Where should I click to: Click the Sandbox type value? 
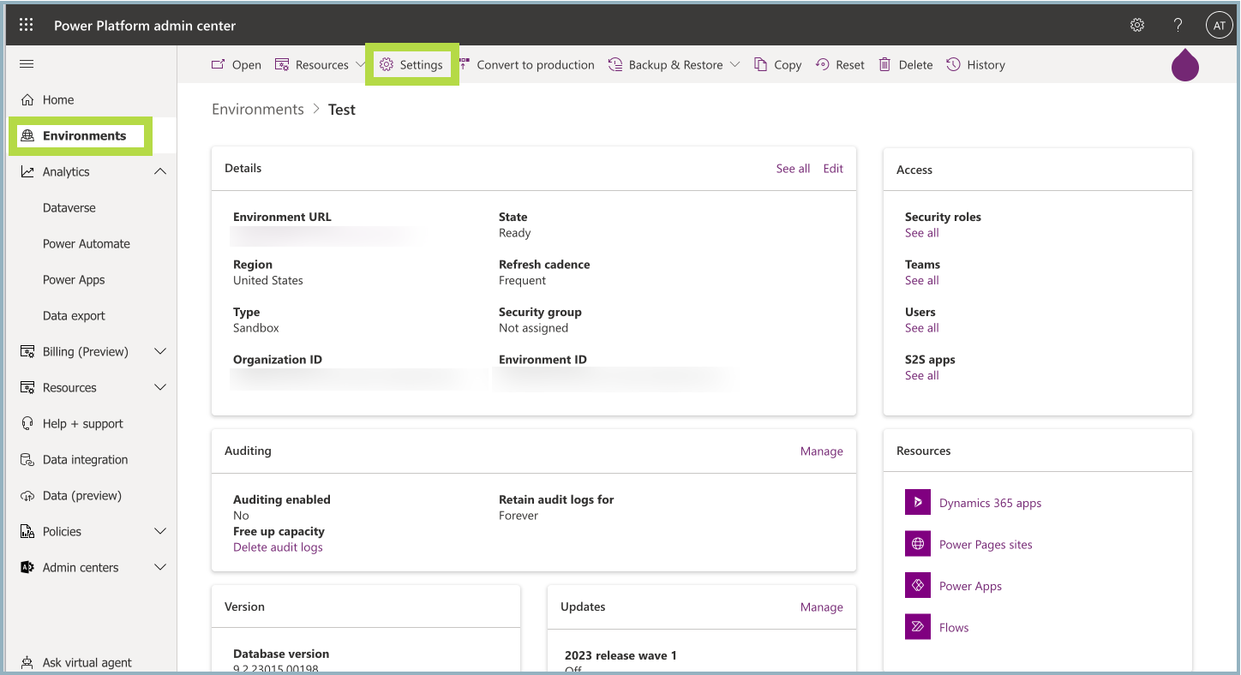pos(256,328)
